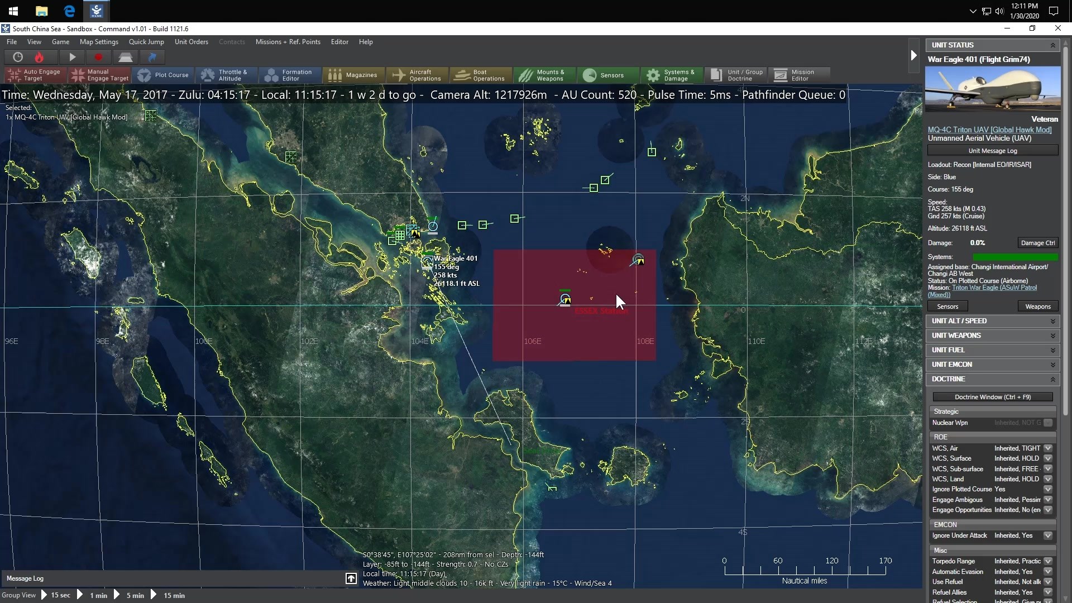Open Mounts & Weapons

544,75
